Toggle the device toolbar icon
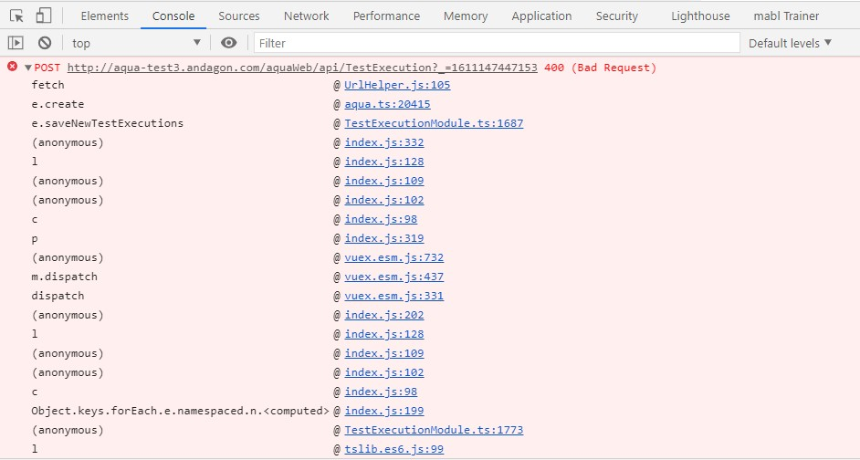Image resolution: width=860 pixels, height=460 pixels. [44, 16]
